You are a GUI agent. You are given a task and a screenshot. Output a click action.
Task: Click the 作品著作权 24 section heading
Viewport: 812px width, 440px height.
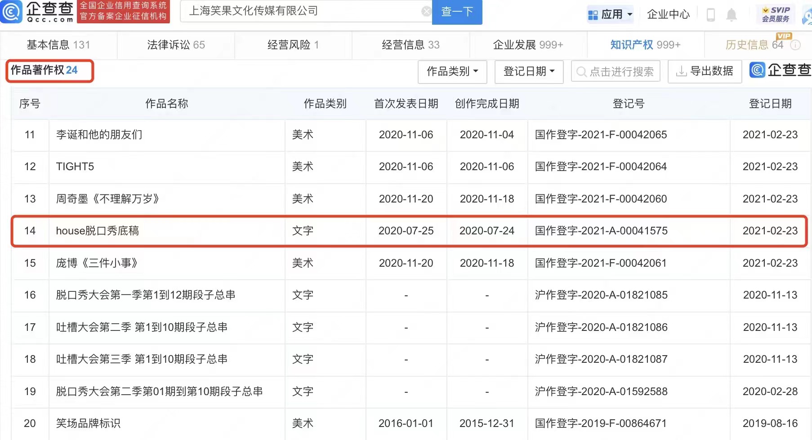(44, 70)
